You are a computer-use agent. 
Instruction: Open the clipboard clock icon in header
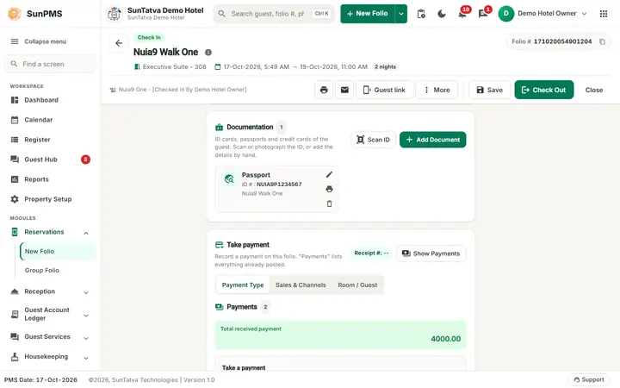[x=421, y=14]
